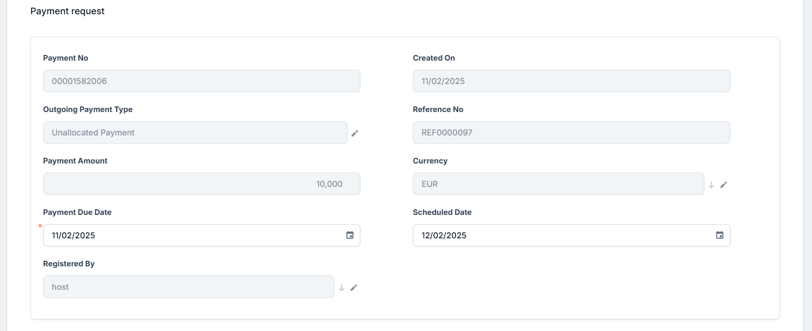Click the EUR Currency field
Screen dimensions: 812x331
tap(558, 184)
